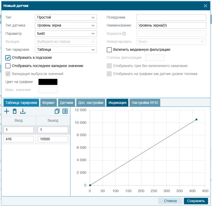Open Параметр dropdown showing fuel0
Viewport: 212px width, 206px height.
coord(66,34)
